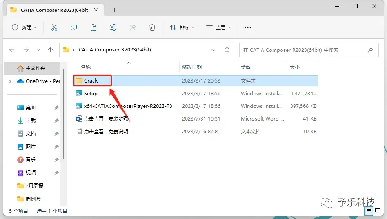Close the CATIA Composer R2023 tab
Image resolution: width=387 pixels, height=219 pixels.
point(96,10)
